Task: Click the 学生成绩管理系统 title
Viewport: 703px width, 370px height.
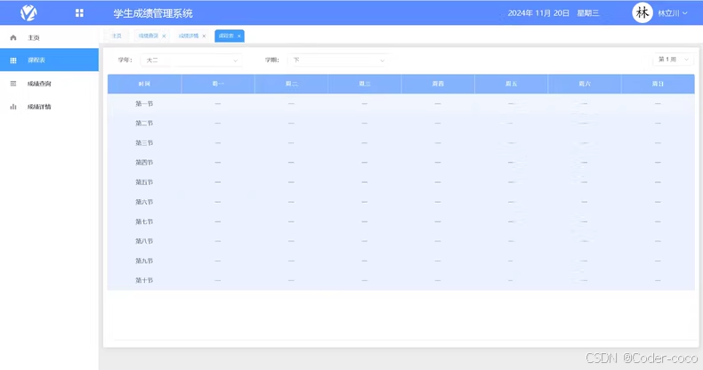Action: tap(153, 13)
